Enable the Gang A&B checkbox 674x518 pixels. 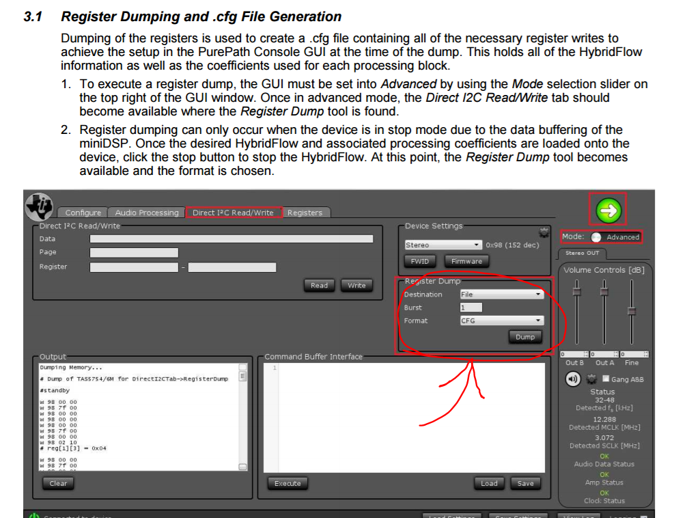[606, 379]
